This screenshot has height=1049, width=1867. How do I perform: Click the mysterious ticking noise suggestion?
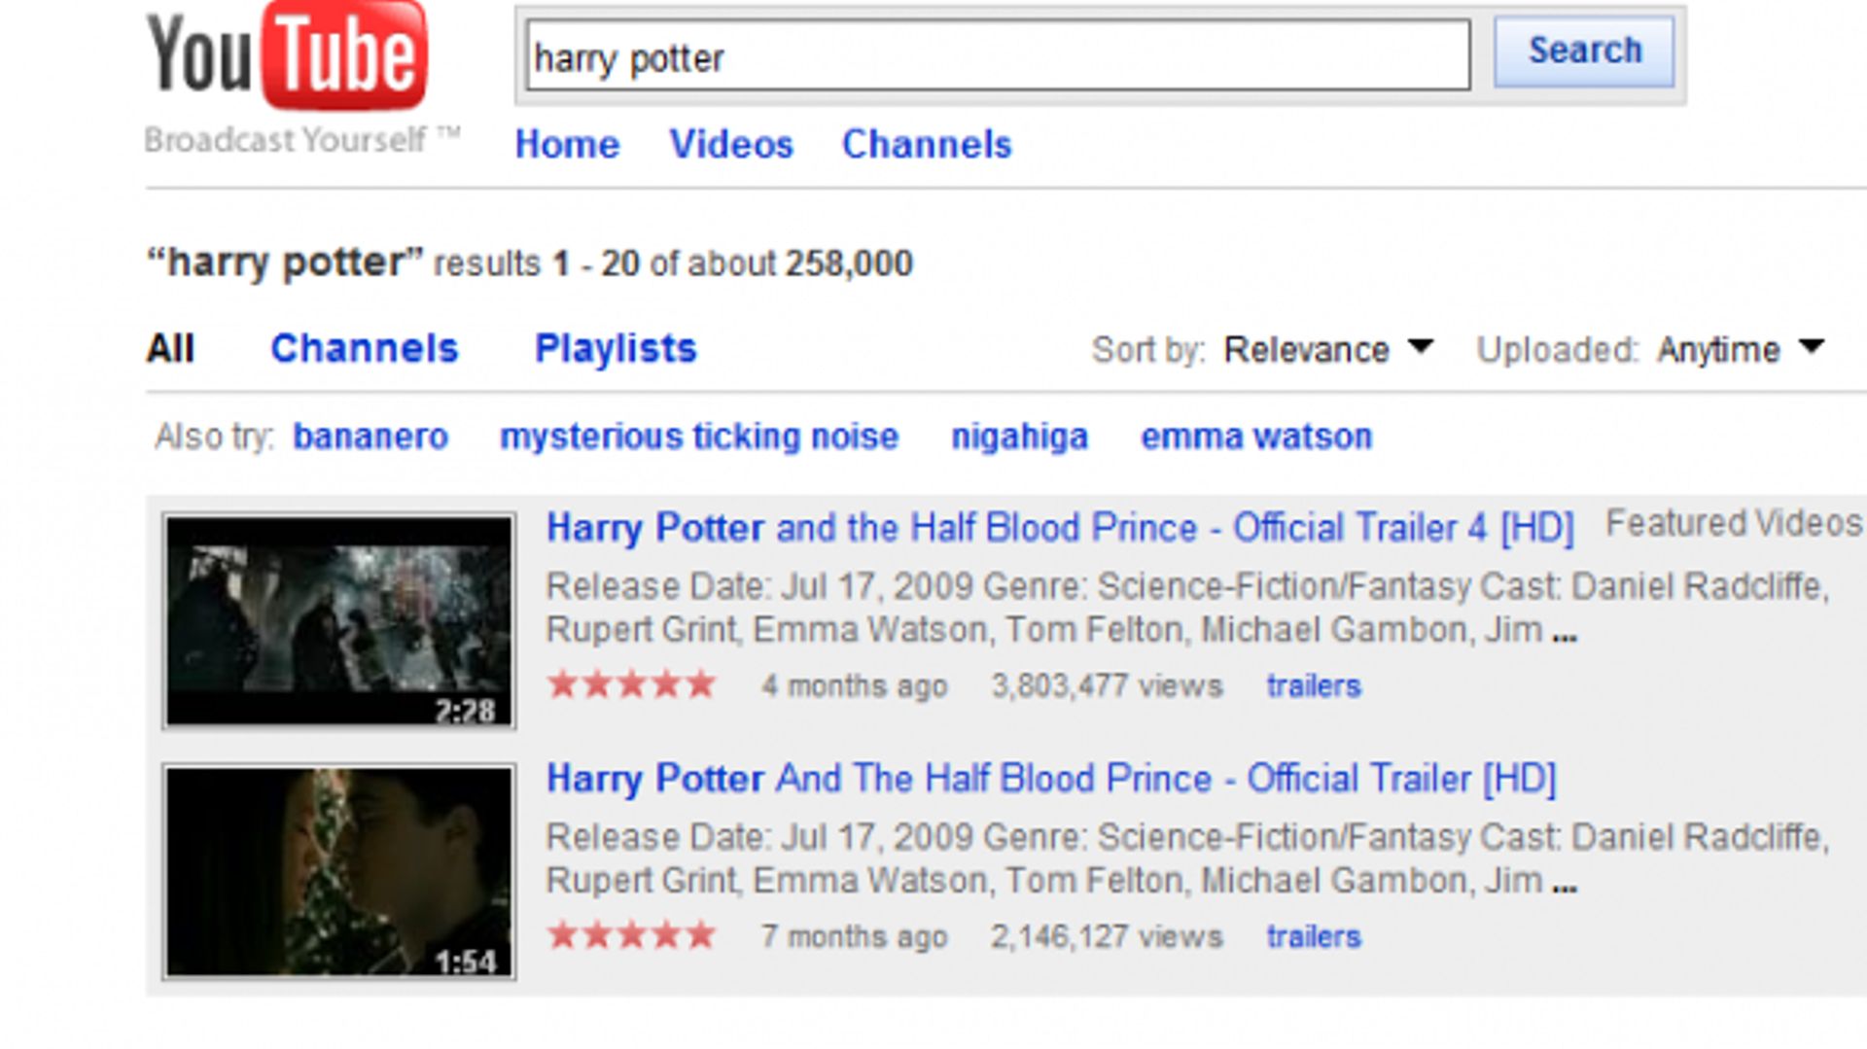pyautogui.click(x=699, y=437)
